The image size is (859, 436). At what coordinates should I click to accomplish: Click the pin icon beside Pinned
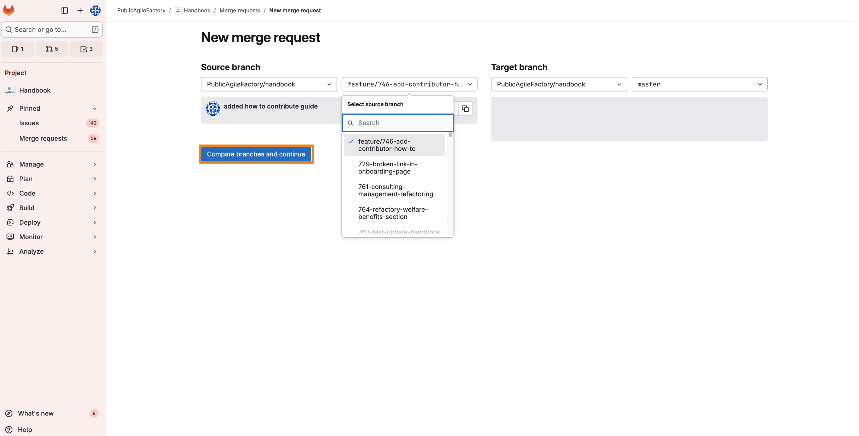point(10,108)
